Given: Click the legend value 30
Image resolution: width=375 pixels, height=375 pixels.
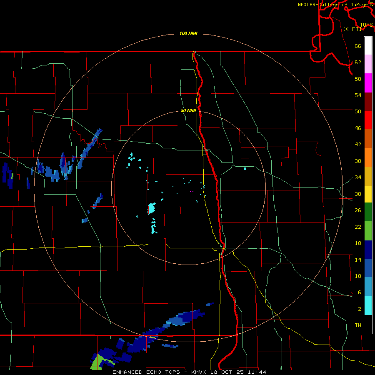Looking at the screenshot, I should 358,194.
